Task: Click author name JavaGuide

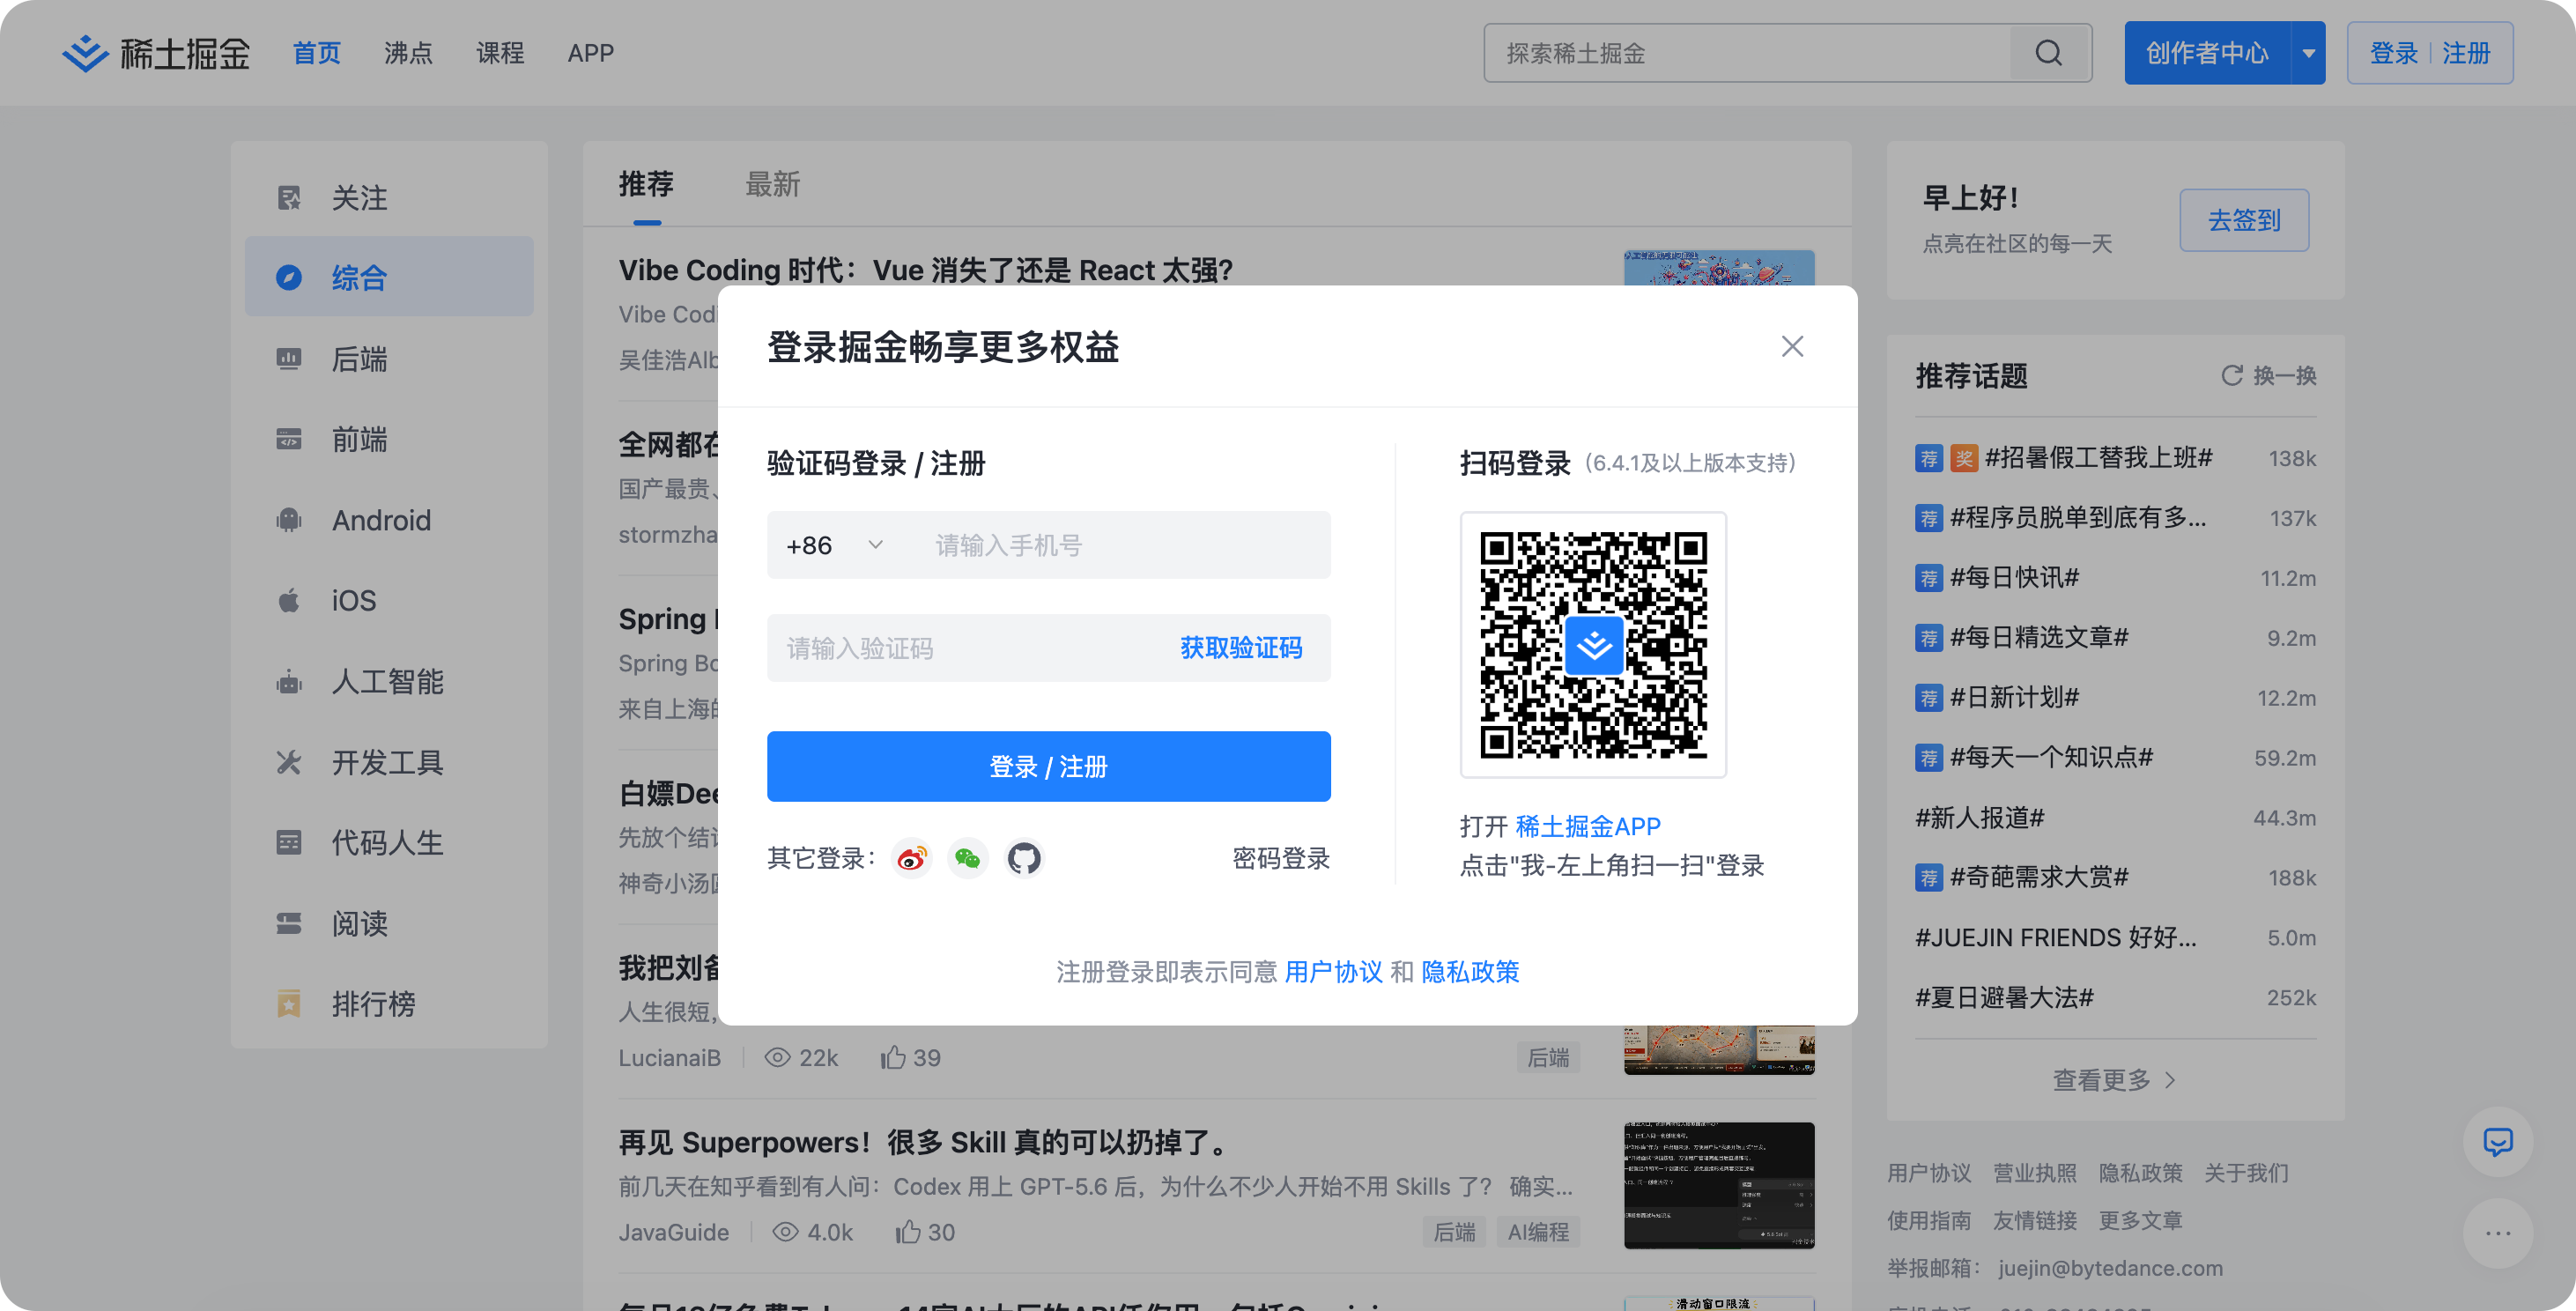Action: 673,1232
